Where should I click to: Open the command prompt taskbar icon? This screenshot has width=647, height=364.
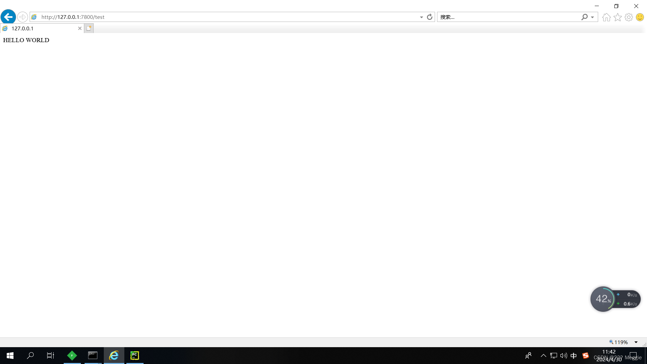[93, 355]
